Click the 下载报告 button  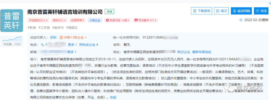coord(201,11)
